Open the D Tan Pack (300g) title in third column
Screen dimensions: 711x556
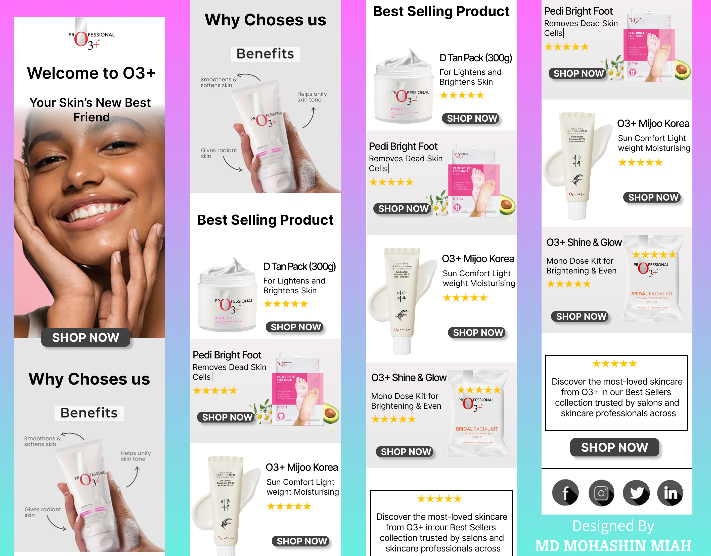(476, 58)
